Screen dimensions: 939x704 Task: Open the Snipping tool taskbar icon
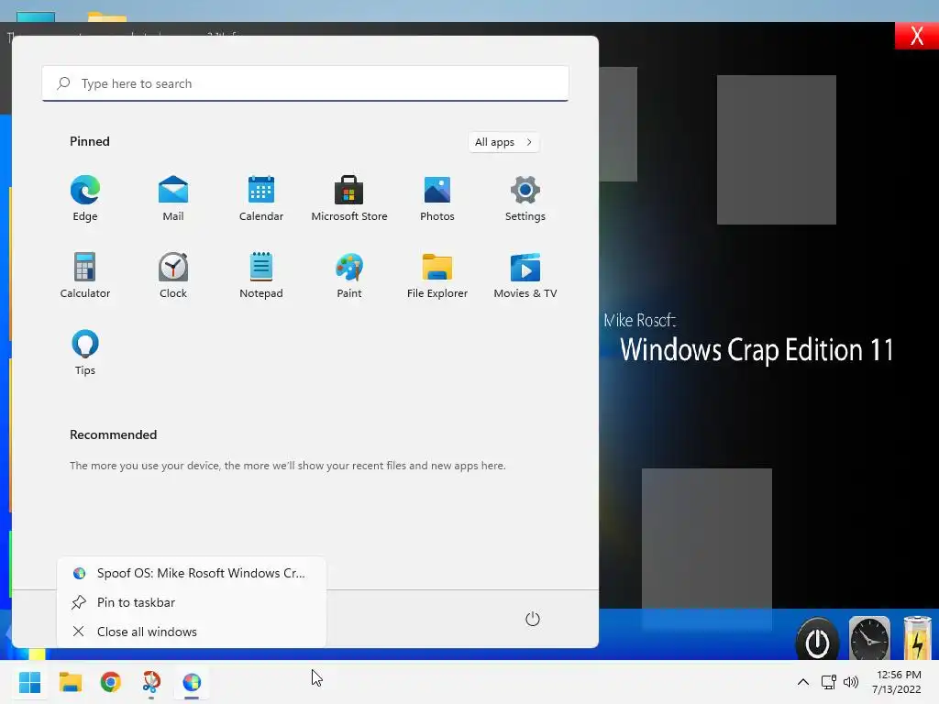pyautogui.click(x=151, y=682)
